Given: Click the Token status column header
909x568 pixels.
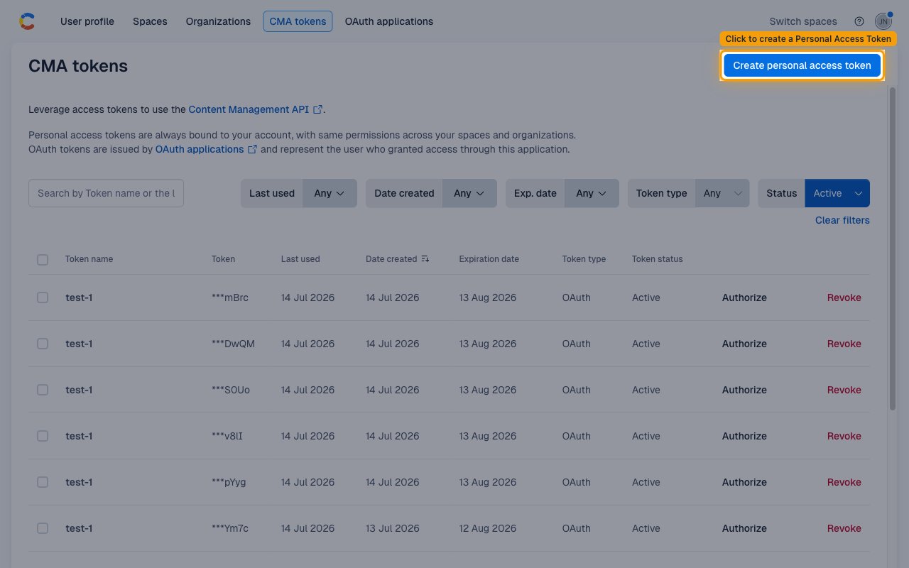Looking at the screenshot, I should [x=658, y=259].
